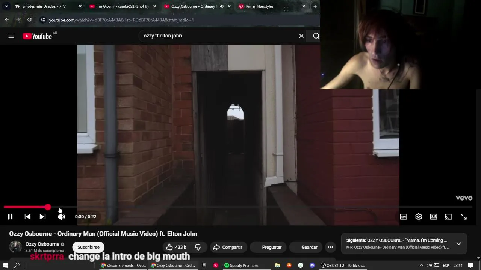The image size is (481, 270).
Task: Go back in the browser
Action: pos(7,19)
